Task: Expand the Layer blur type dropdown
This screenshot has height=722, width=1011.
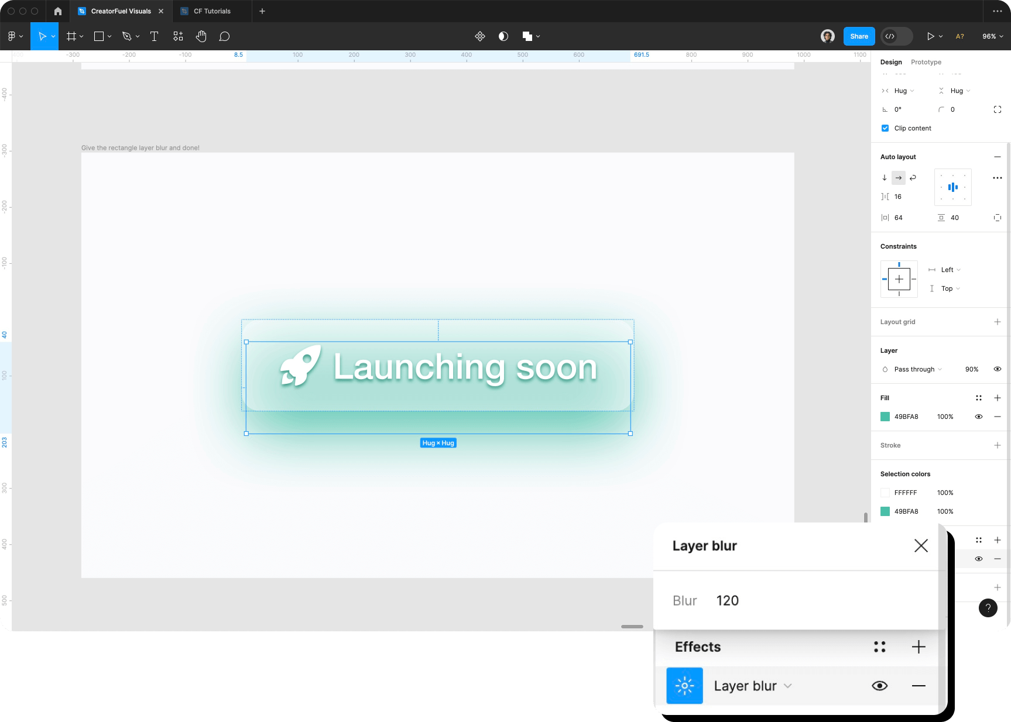Action: [x=787, y=685]
